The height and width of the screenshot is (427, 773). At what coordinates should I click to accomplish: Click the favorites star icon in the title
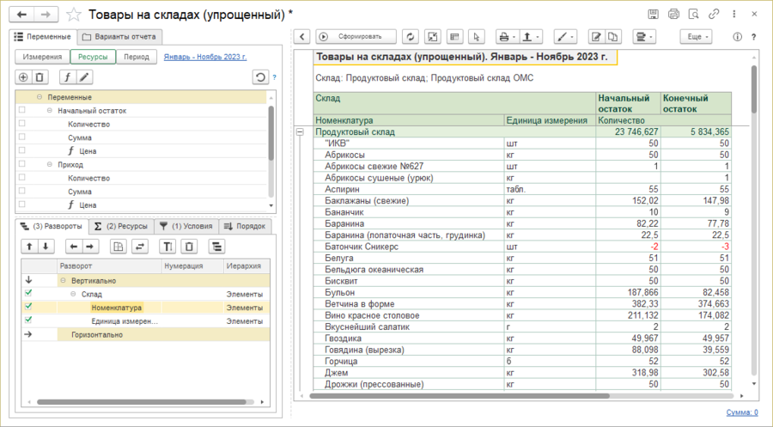[75, 15]
